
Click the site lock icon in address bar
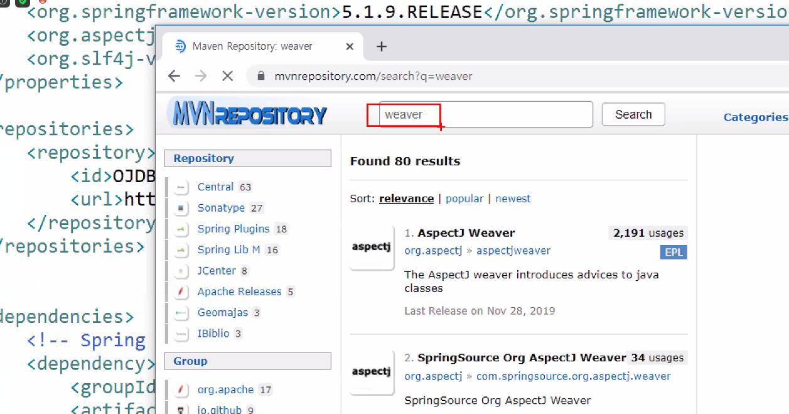(261, 76)
